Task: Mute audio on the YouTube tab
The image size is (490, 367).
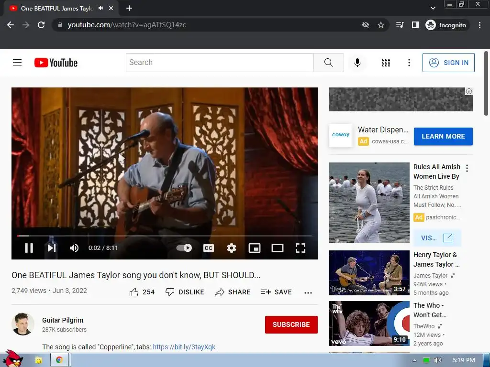Action: pos(100,8)
